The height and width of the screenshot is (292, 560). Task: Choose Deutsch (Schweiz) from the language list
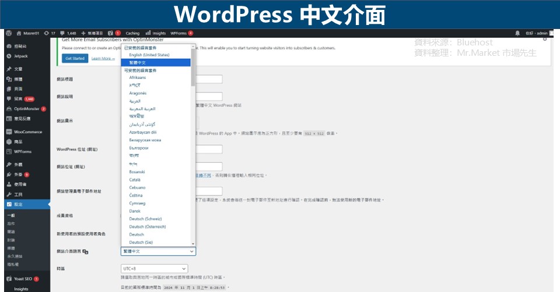(x=146, y=219)
